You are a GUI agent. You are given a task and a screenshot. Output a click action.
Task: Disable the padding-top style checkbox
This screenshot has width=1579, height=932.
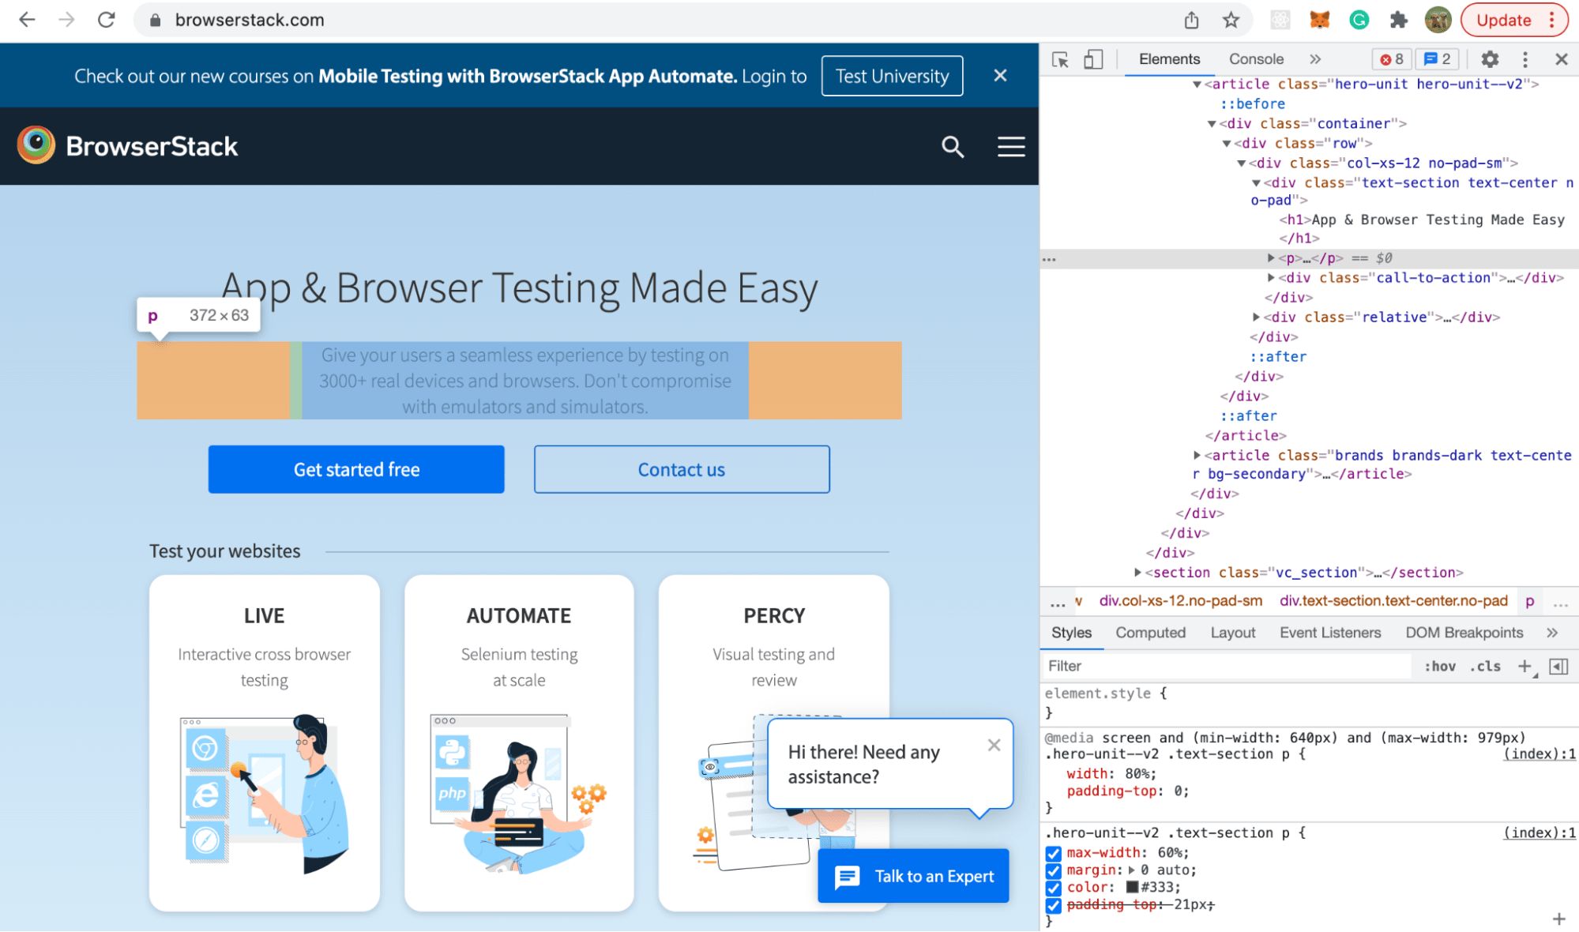1053,905
